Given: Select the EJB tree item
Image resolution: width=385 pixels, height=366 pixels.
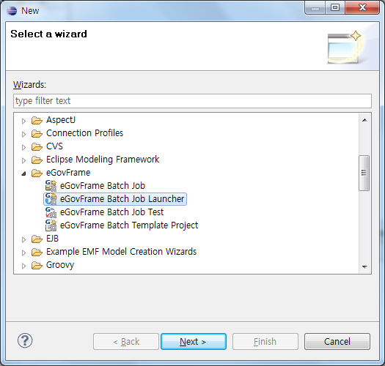Looking at the screenshot, I should coord(52,239).
